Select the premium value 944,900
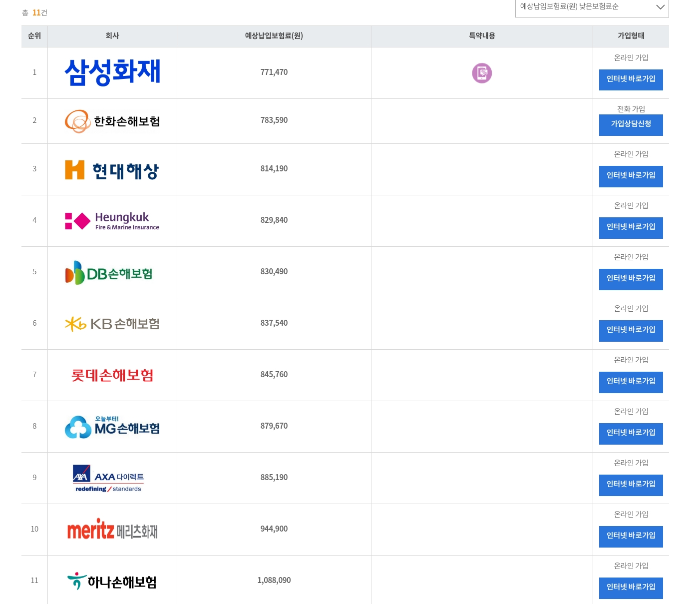684x604 pixels. tap(274, 529)
